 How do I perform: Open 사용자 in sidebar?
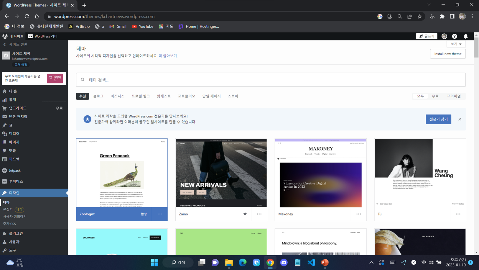(34, 242)
